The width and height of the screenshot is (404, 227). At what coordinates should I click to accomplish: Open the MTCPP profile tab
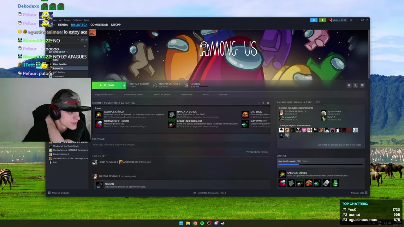116,25
